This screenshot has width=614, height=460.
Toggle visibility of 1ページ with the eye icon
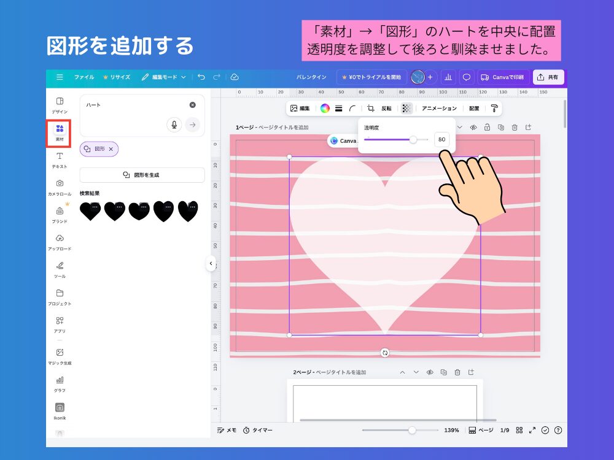point(473,127)
